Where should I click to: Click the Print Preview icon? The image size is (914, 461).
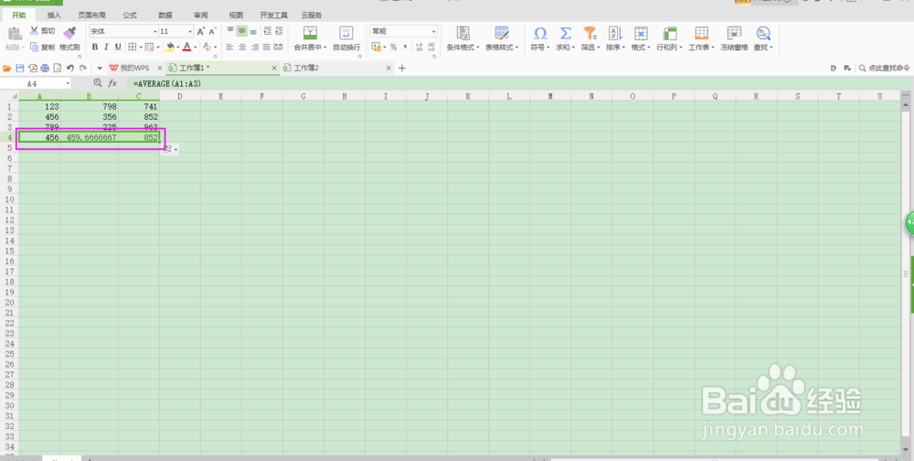click(x=57, y=69)
